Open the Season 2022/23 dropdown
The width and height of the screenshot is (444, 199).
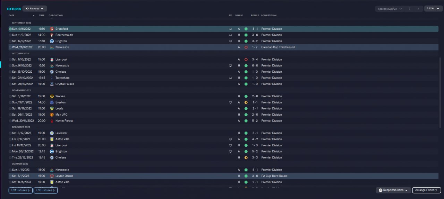click(390, 9)
